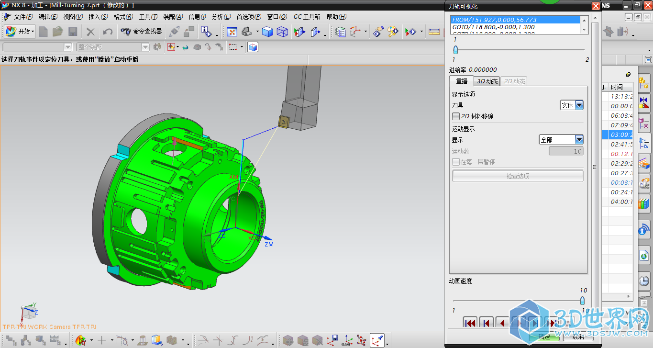Select the GOTO/118.800,-0.000,1.300 line
653x348 pixels.
tap(515, 27)
